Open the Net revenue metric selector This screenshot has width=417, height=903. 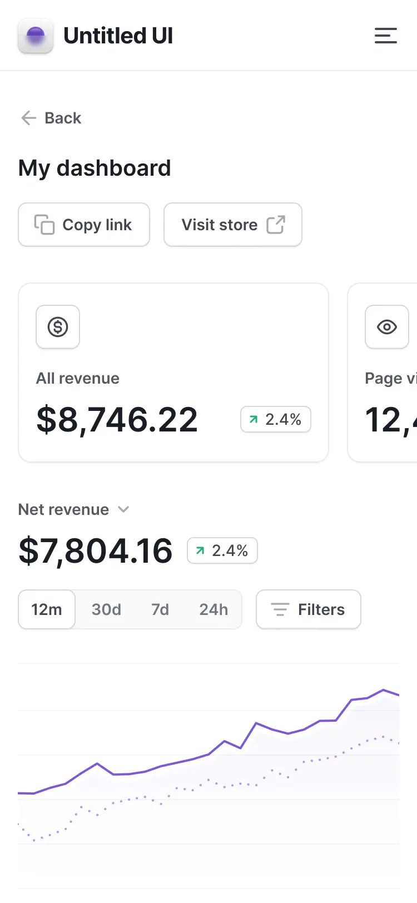(74, 509)
